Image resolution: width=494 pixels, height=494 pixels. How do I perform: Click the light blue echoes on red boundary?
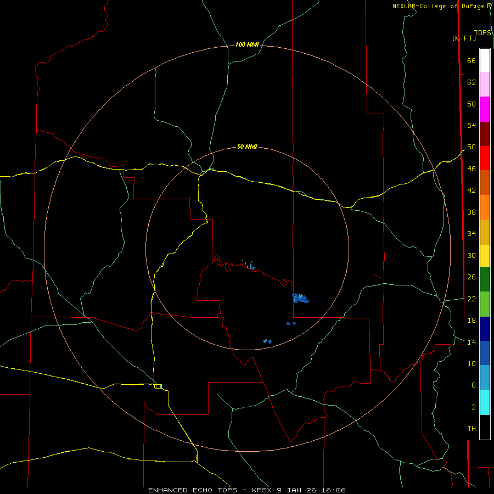tap(248, 265)
